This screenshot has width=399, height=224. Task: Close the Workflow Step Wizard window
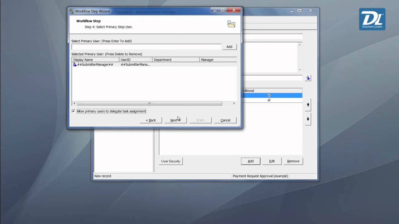[x=234, y=10]
